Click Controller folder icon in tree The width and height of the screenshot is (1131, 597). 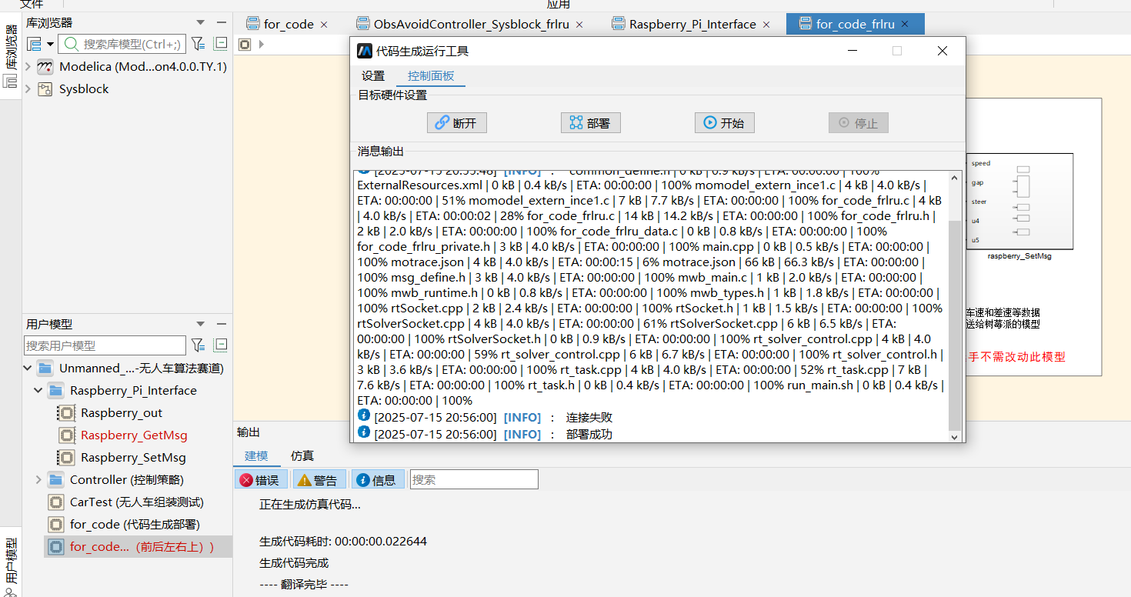55,480
